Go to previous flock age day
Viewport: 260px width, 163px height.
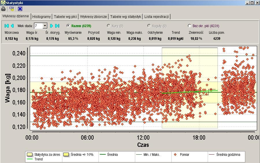[12, 26]
